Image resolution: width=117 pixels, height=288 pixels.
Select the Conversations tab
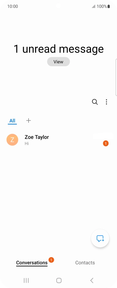tap(32, 263)
